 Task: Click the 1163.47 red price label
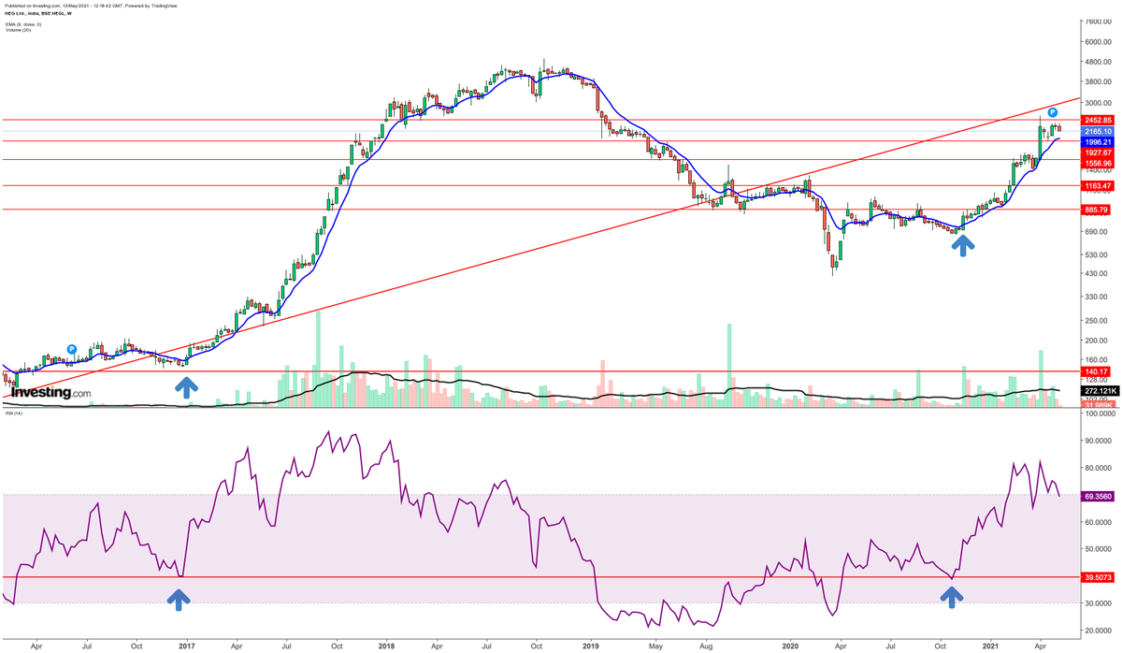point(1097,186)
